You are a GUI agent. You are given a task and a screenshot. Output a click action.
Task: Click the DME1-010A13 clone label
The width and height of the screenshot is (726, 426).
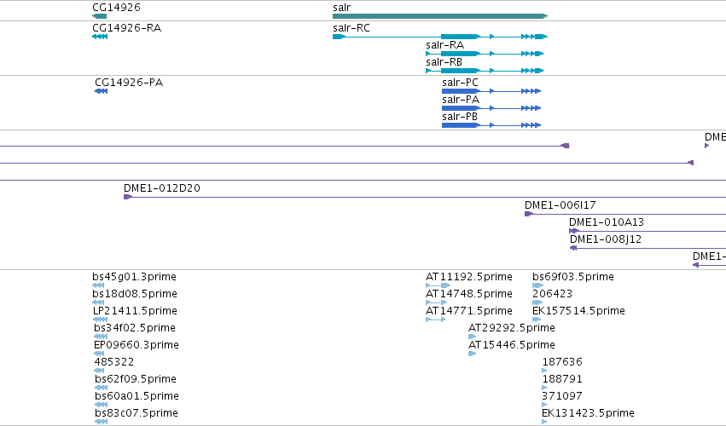point(606,222)
